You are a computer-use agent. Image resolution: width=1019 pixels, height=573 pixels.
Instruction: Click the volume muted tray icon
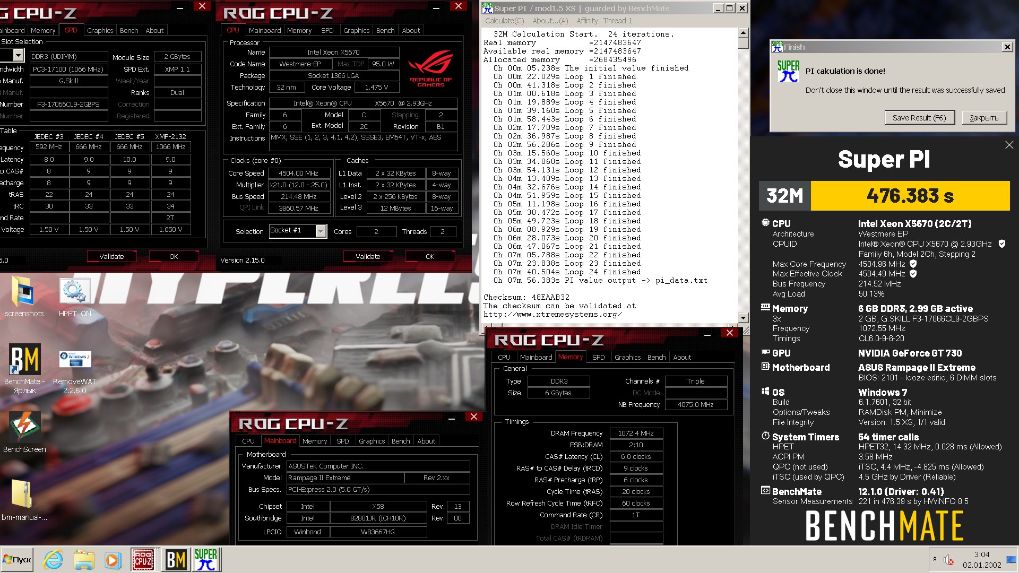pyautogui.click(x=948, y=560)
